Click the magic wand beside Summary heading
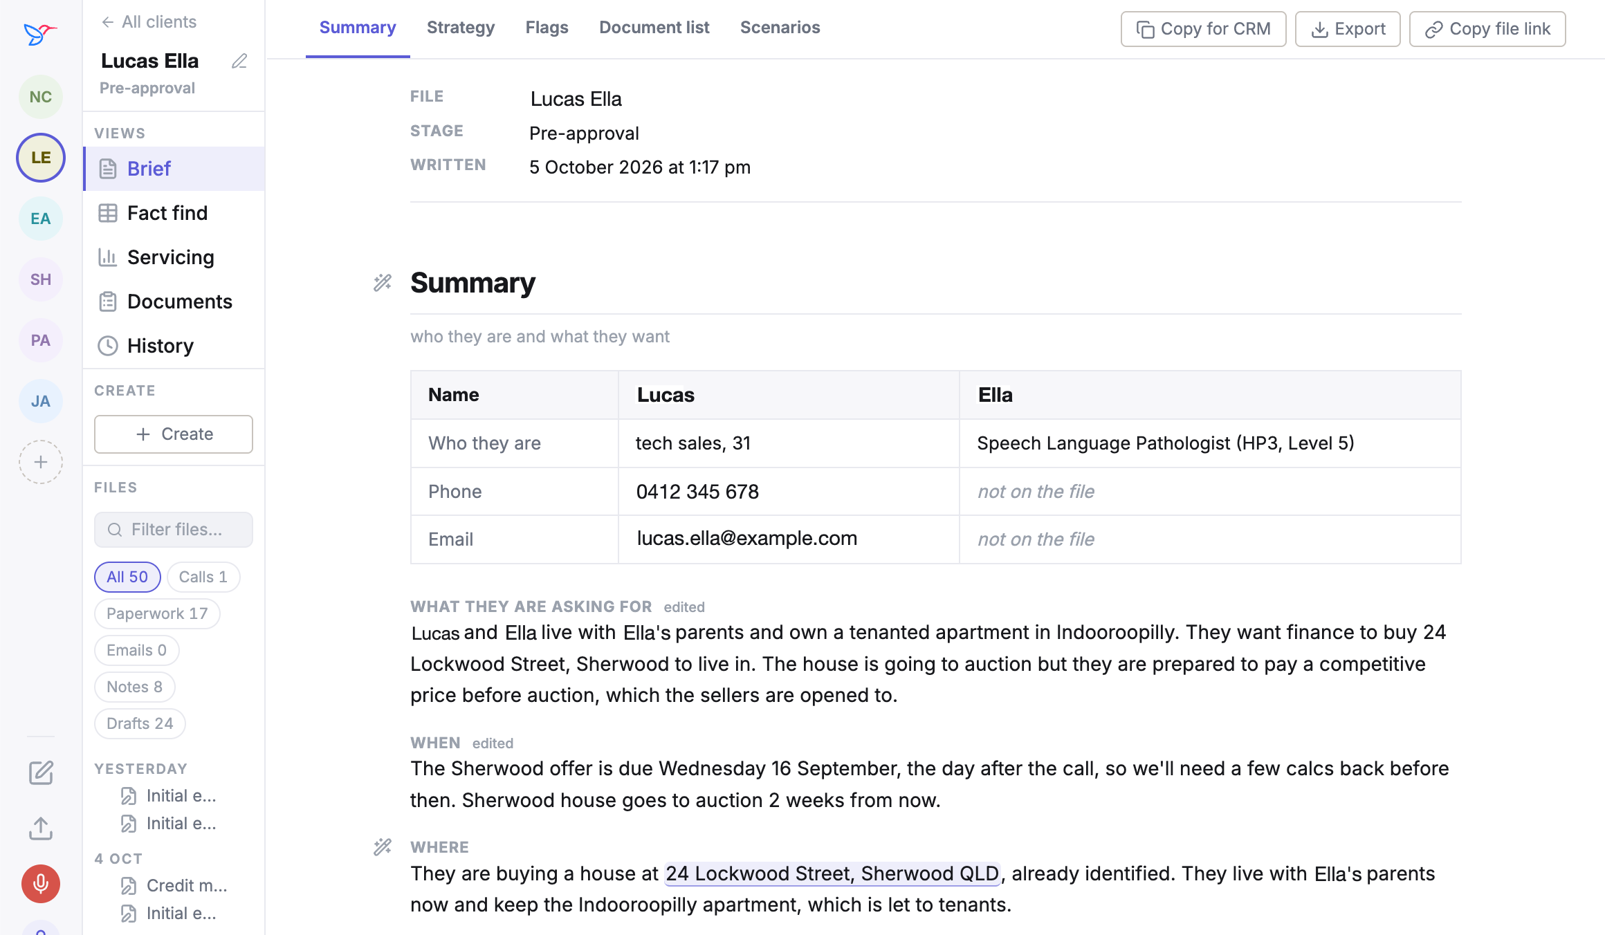Screen dimensions: 1605x935 pos(383,282)
